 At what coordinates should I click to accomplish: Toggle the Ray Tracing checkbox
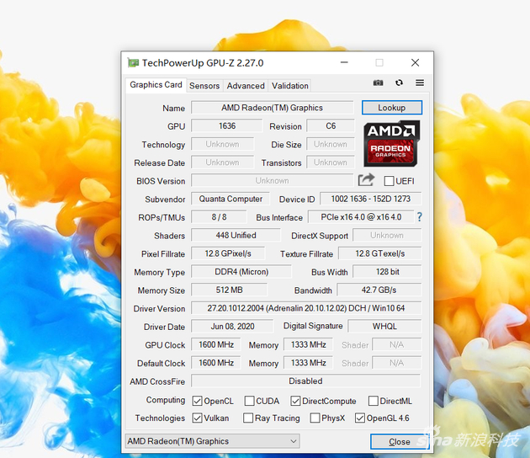[248, 418]
